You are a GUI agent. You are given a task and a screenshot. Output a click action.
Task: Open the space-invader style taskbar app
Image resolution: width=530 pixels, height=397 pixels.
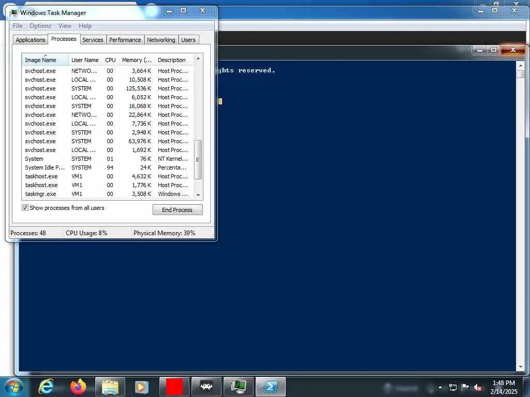pos(206,387)
